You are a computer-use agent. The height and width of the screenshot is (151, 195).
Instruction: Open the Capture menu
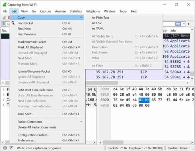[46, 11]
